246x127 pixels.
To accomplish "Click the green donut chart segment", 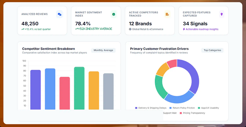I will click(159, 87).
